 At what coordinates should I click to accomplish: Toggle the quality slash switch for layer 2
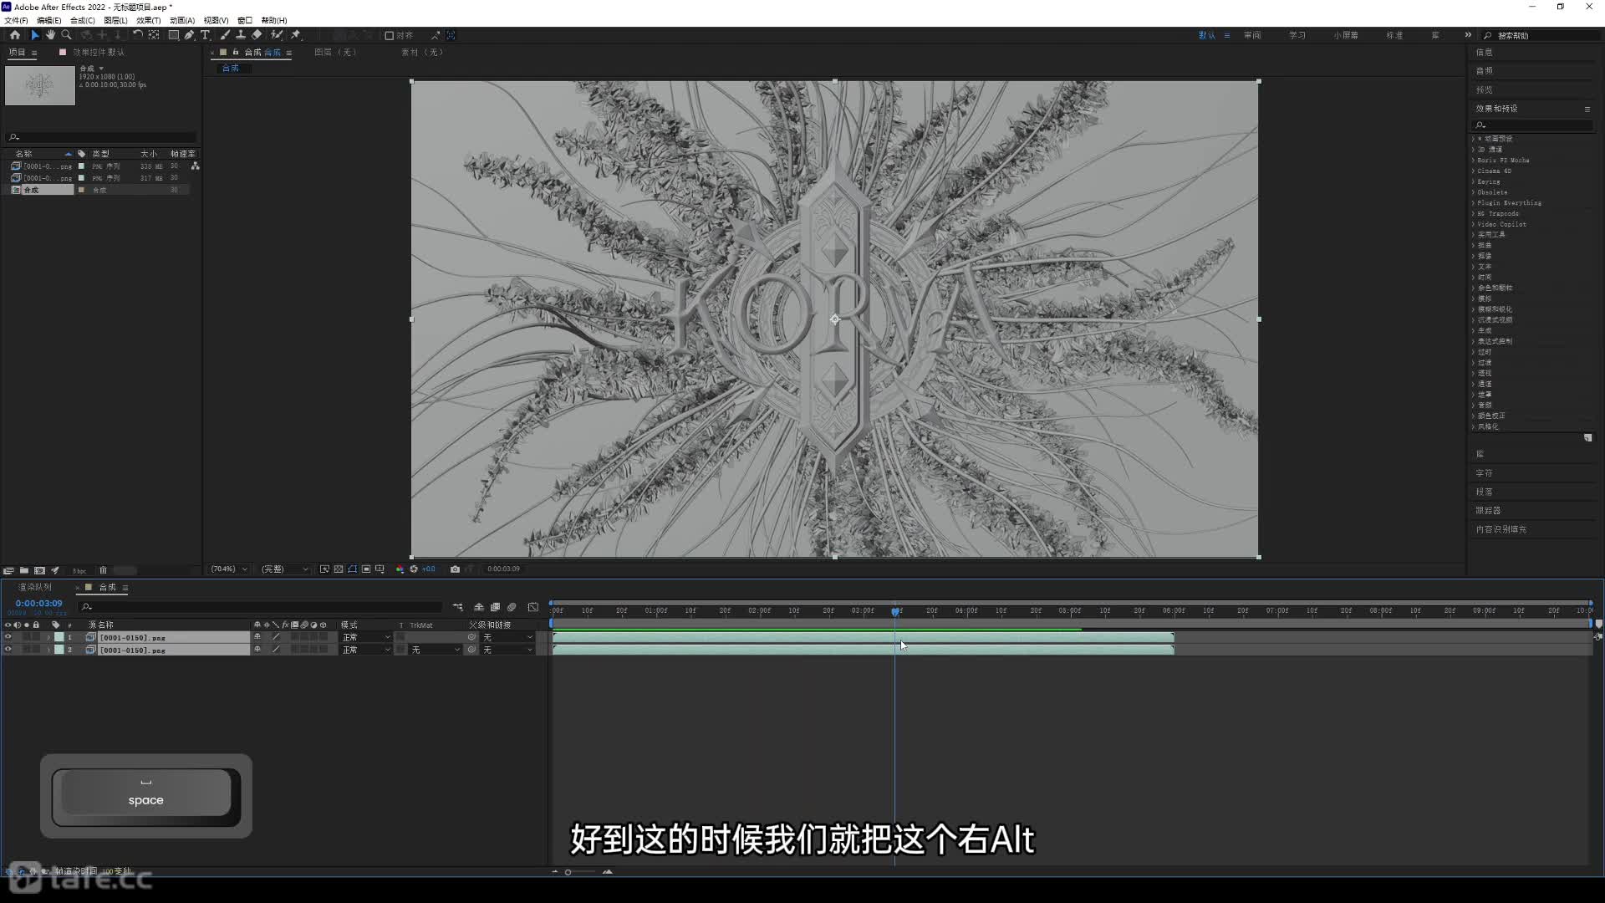click(276, 650)
